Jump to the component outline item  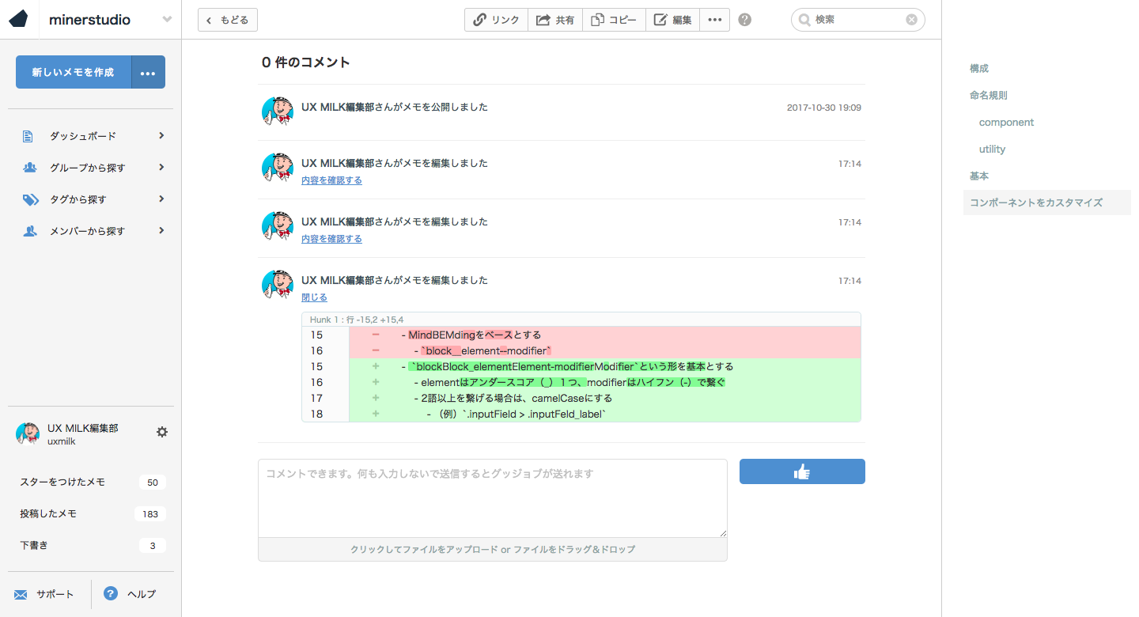(1006, 123)
